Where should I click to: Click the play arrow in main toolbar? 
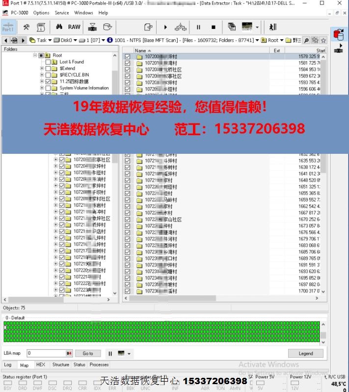click(x=165, y=27)
